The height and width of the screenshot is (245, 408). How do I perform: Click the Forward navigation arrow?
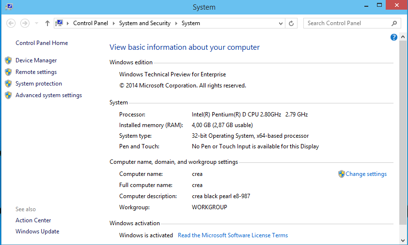click(25, 23)
